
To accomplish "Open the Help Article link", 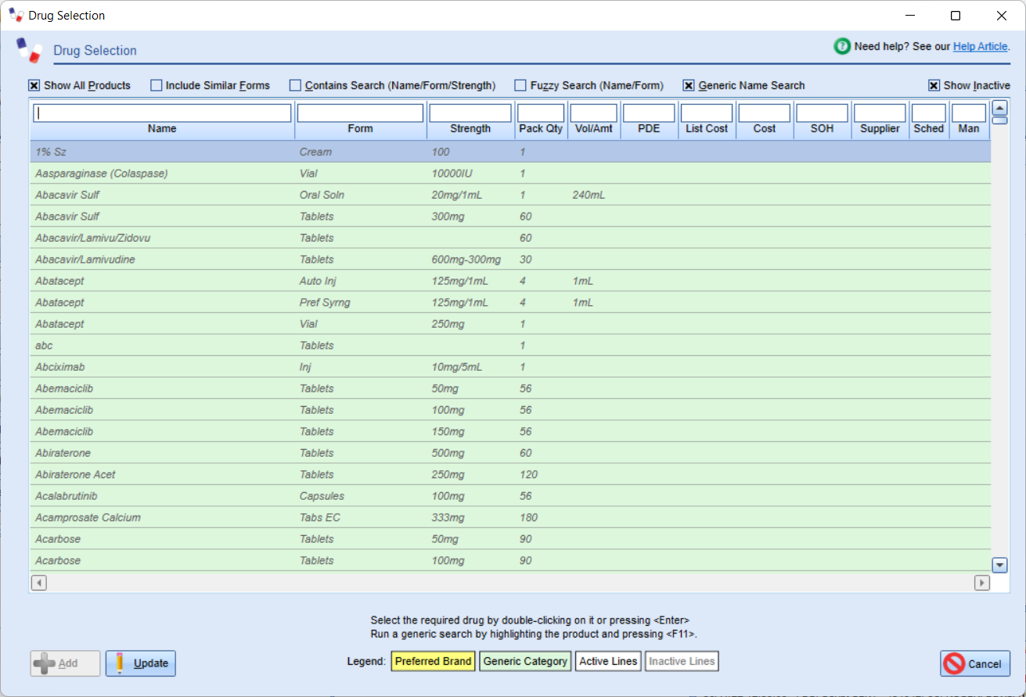I will coord(980,46).
